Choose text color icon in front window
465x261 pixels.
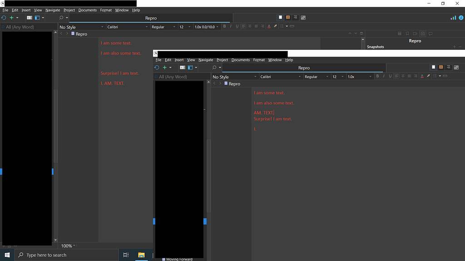click(422, 76)
